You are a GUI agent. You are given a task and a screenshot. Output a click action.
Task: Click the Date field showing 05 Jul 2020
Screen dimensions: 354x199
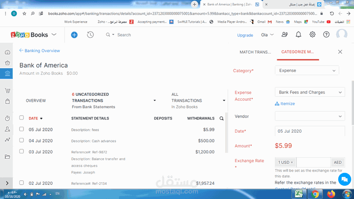pyautogui.click(x=310, y=131)
